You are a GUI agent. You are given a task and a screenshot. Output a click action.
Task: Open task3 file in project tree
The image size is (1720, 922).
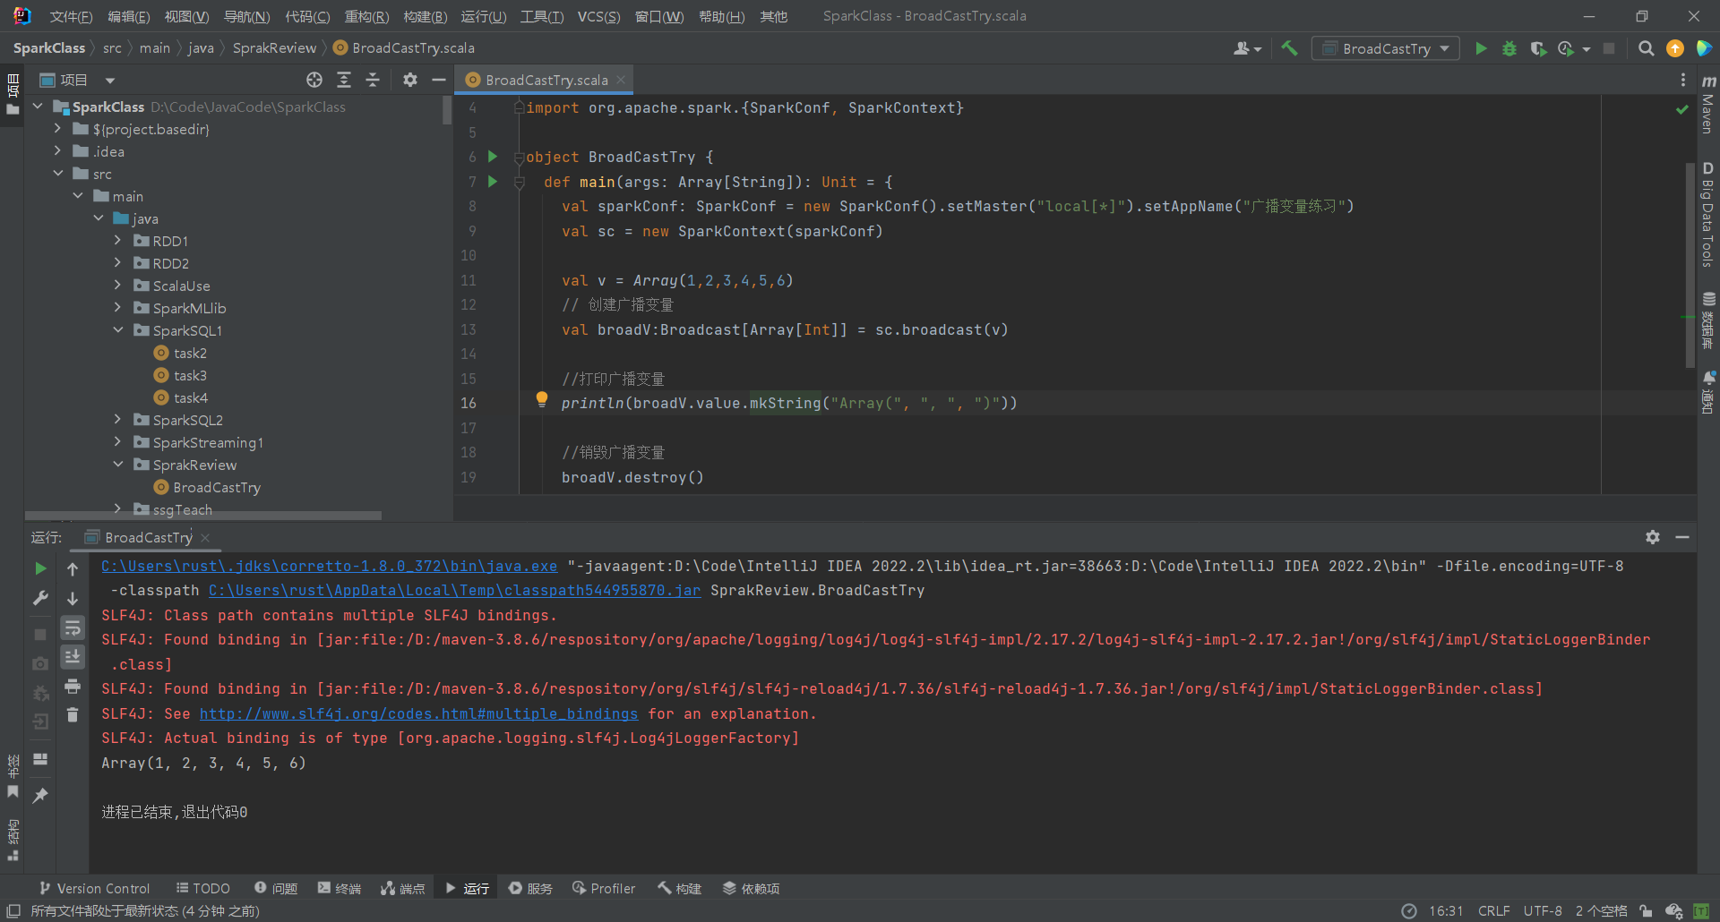click(190, 375)
